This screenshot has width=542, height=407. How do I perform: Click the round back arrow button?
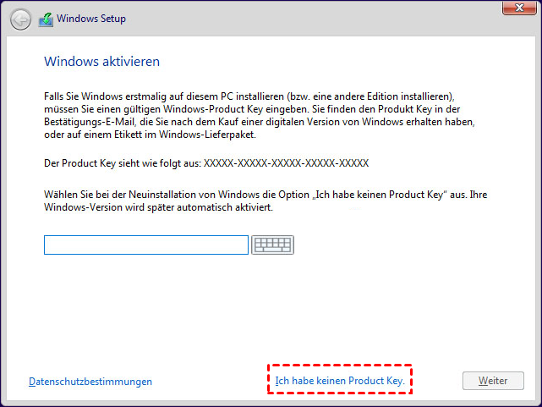point(20,19)
